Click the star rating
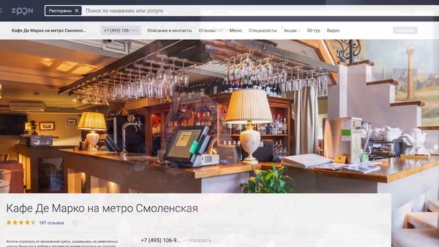The image size is (439, 247). click(21, 222)
